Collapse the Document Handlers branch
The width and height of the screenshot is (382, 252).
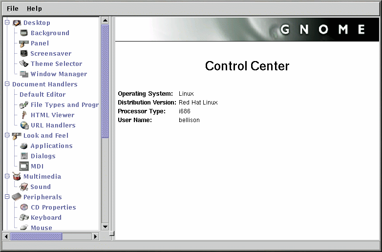[7, 84]
